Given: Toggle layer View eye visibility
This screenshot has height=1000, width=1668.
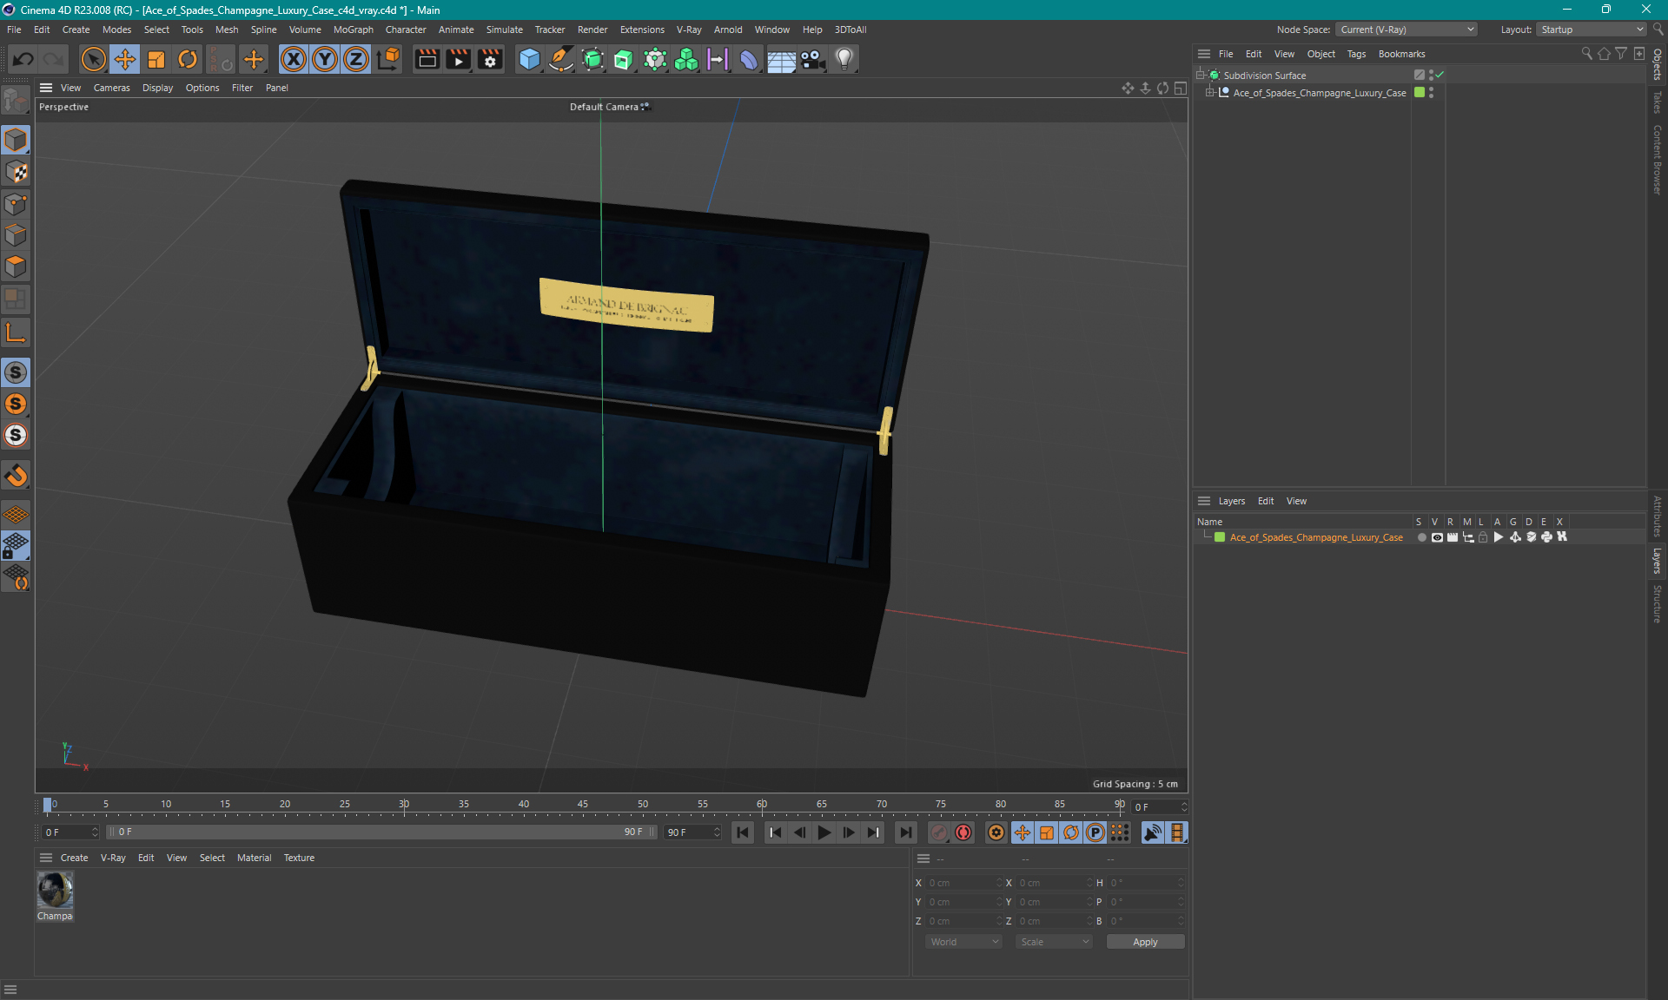Looking at the screenshot, I should [x=1437, y=537].
